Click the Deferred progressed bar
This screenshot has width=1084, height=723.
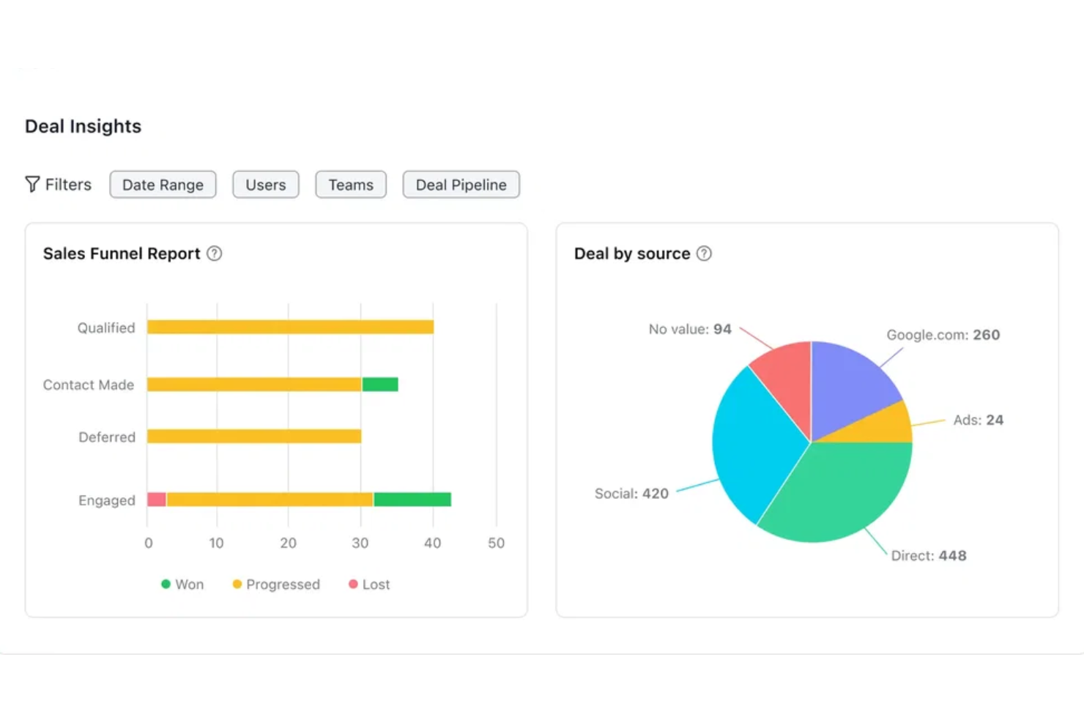254,437
